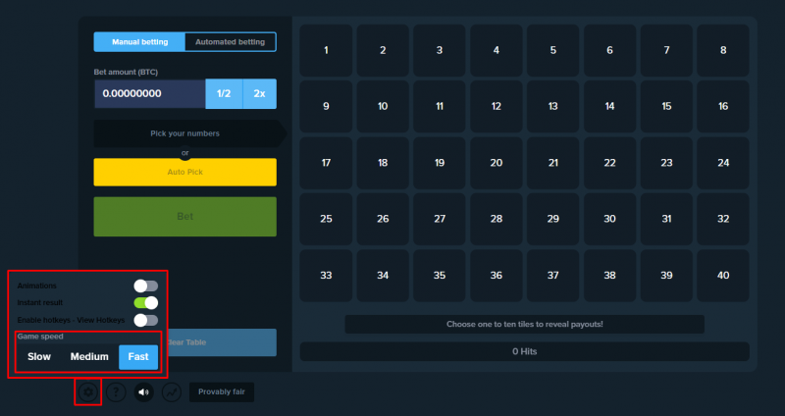Select number 36 on the board
This screenshot has width=785, height=416.
[x=497, y=276]
